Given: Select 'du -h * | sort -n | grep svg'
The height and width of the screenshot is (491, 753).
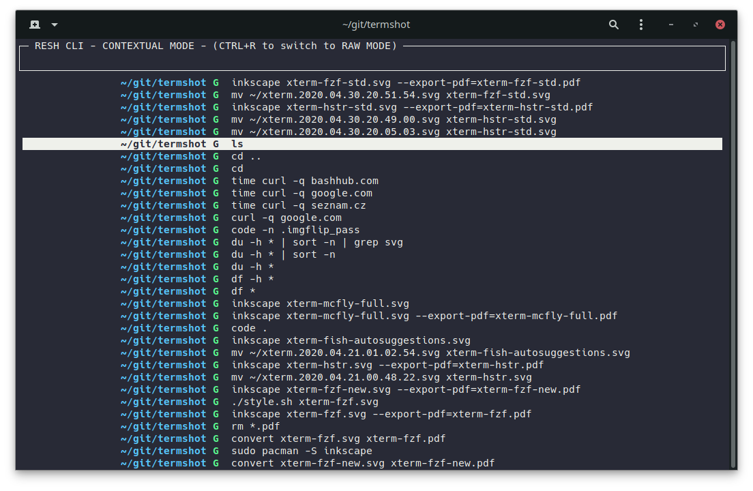Looking at the screenshot, I should [316, 242].
